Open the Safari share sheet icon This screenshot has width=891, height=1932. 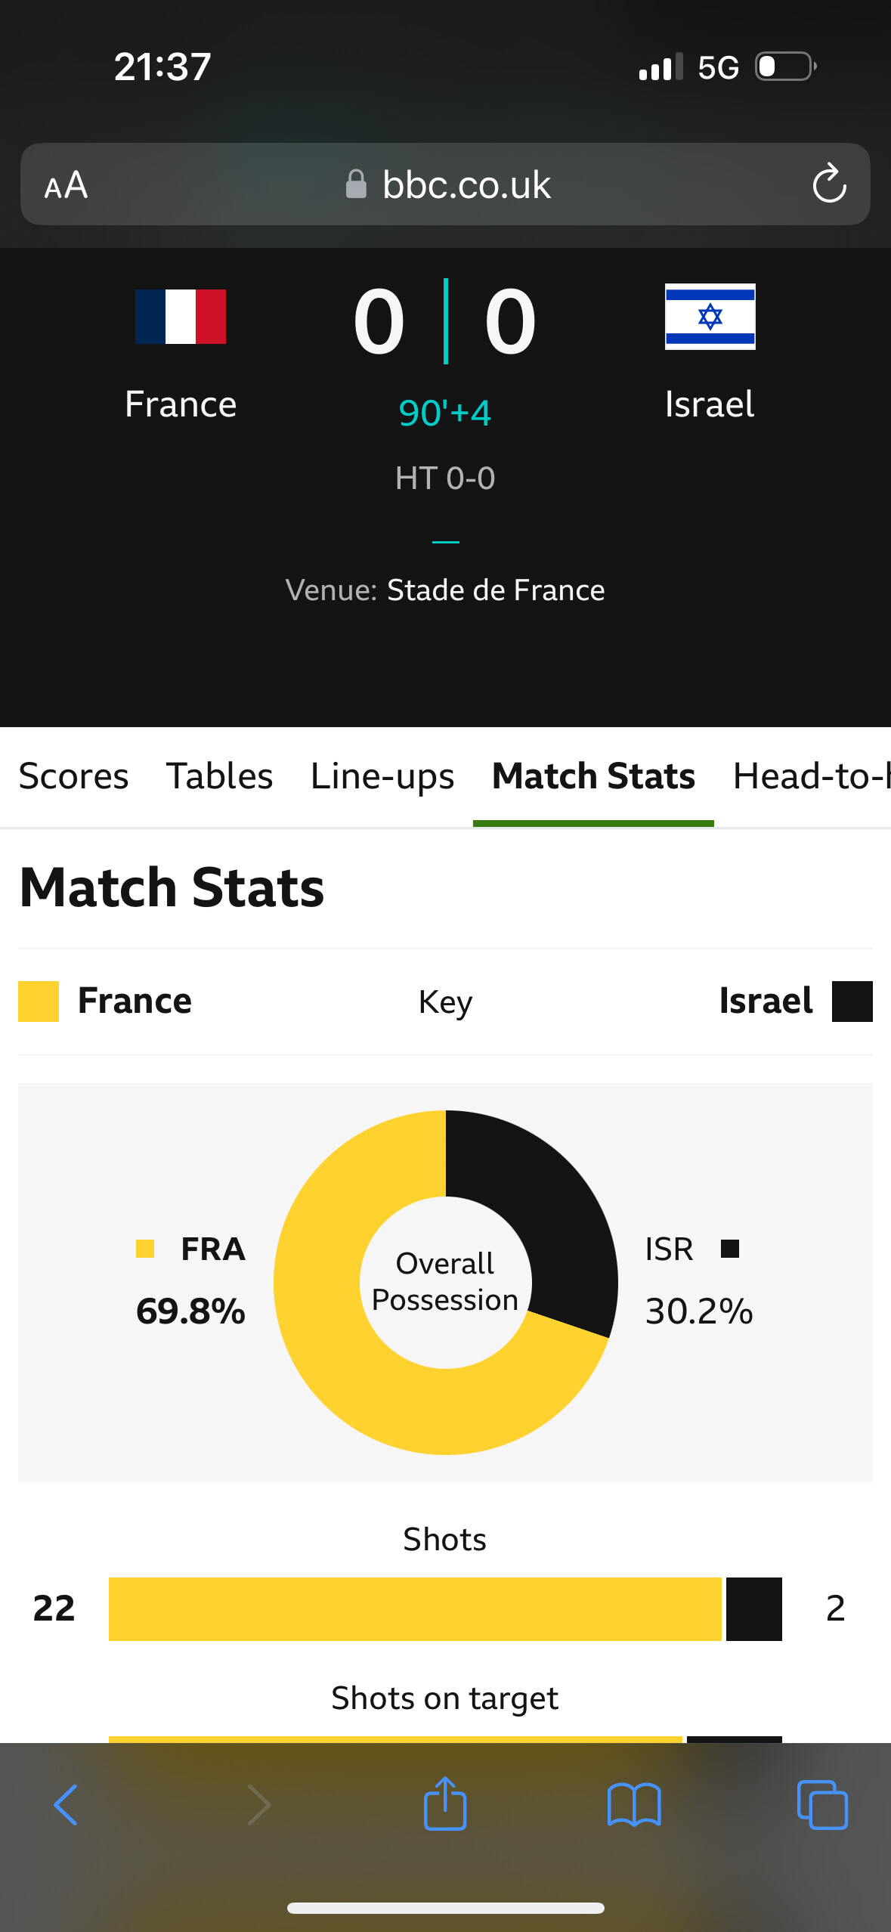pyautogui.click(x=445, y=1804)
